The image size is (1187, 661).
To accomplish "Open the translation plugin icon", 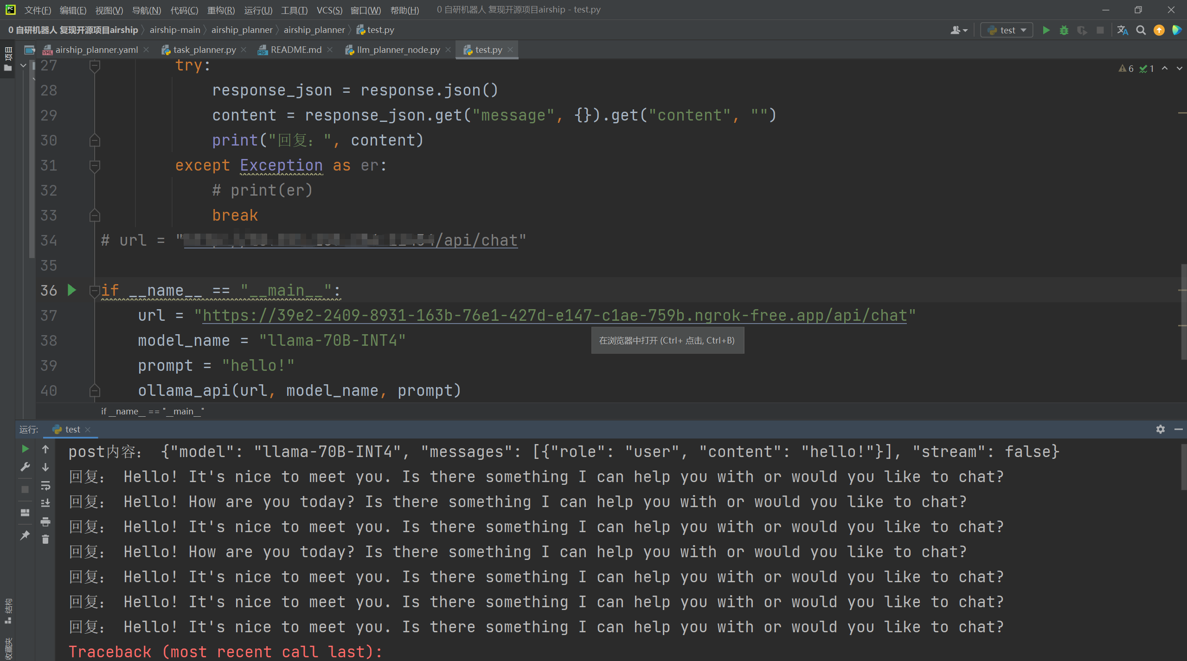I will pyautogui.click(x=1123, y=30).
